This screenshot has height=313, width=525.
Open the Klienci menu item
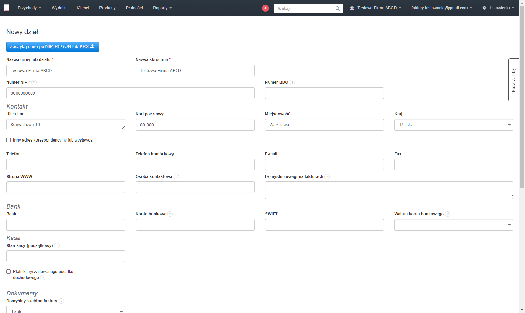point(83,8)
